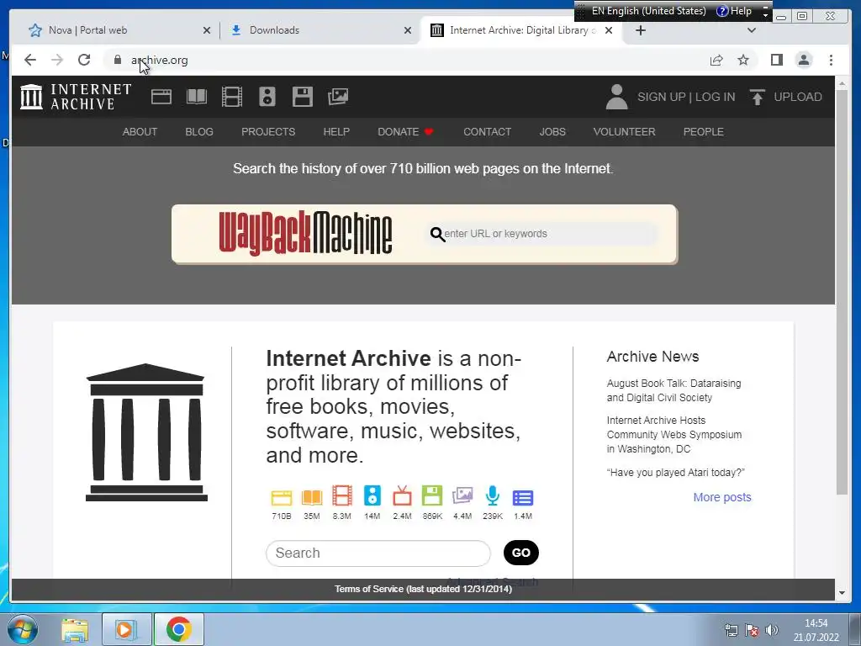Open the Images icon in the top bar
The width and height of the screenshot is (861, 646).
tap(338, 97)
